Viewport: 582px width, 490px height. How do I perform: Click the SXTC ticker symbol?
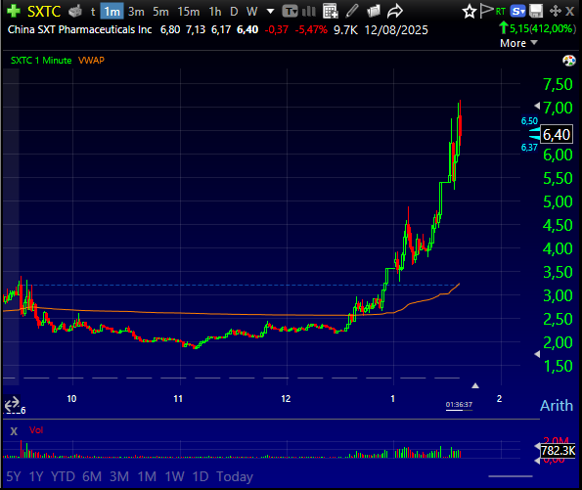(44, 12)
